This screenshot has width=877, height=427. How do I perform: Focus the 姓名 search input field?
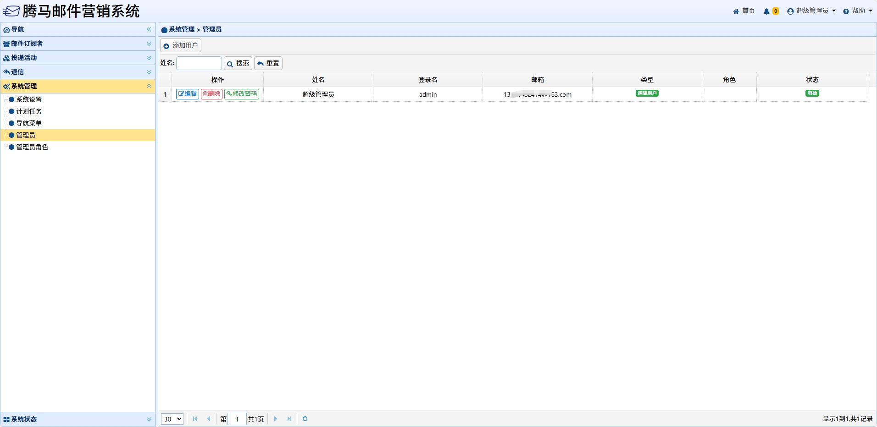[x=199, y=63]
